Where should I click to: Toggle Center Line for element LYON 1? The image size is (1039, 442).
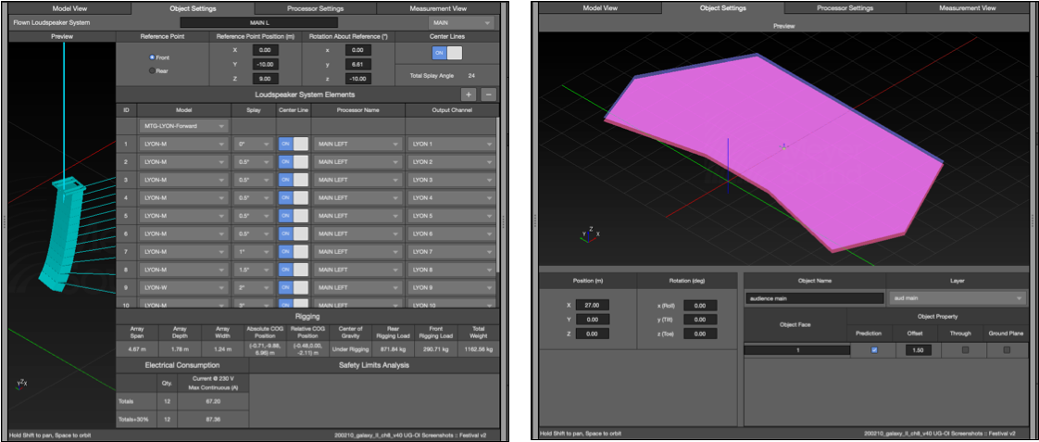click(x=294, y=144)
